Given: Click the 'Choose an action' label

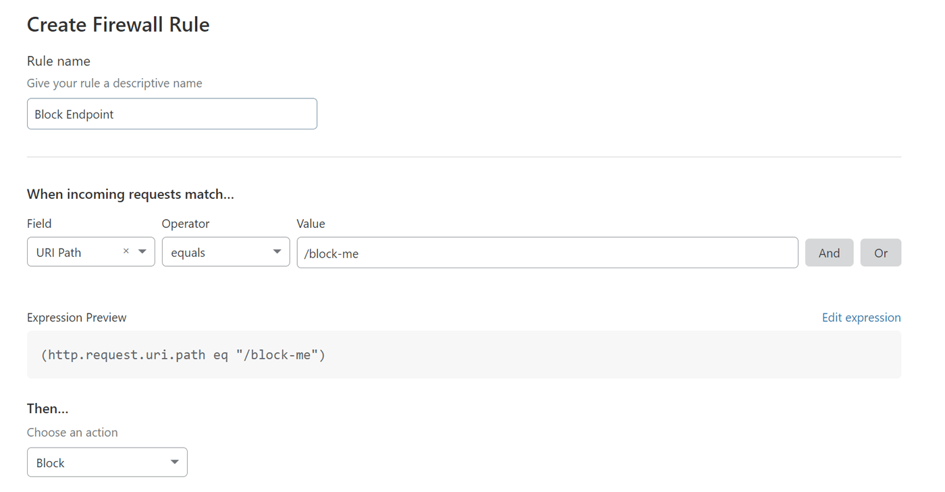Looking at the screenshot, I should pyautogui.click(x=72, y=432).
